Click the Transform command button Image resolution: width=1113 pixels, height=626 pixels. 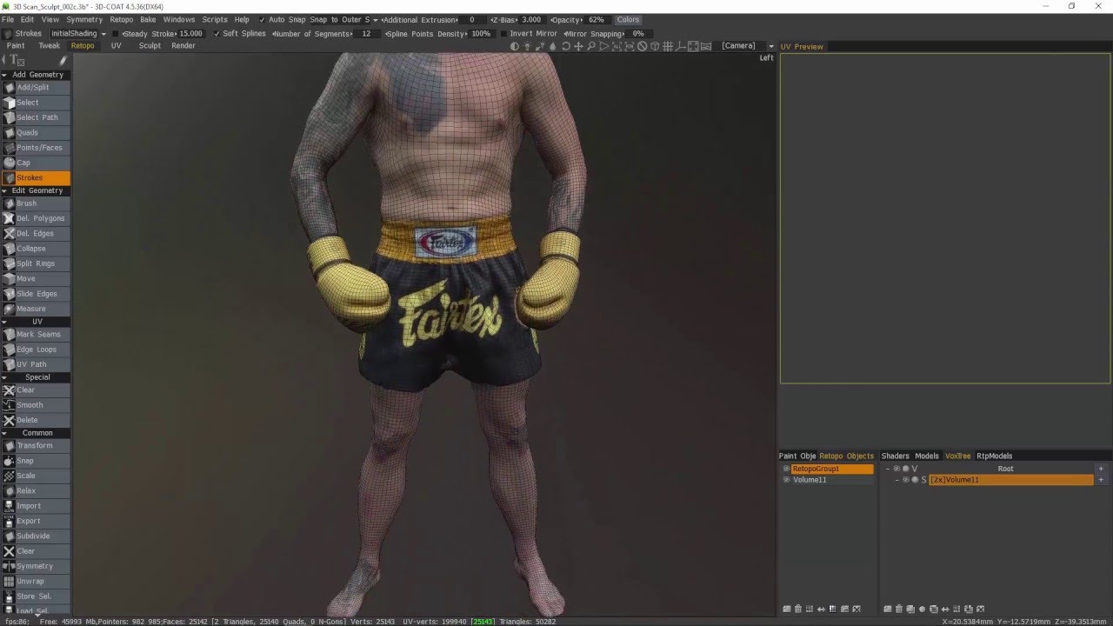pyautogui.click(x=36, y=445)
